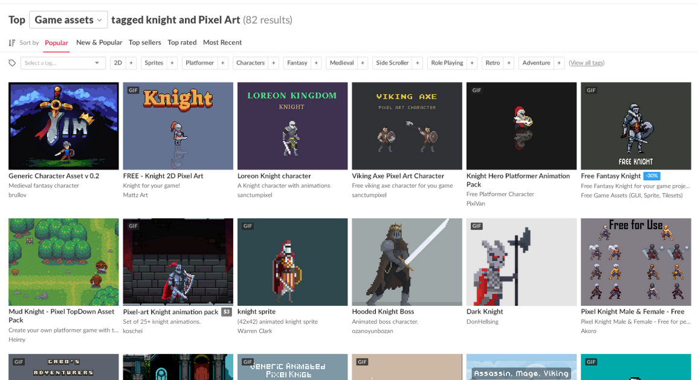Open the Free Fantasy Knight title link

click(x=611, y=176)
